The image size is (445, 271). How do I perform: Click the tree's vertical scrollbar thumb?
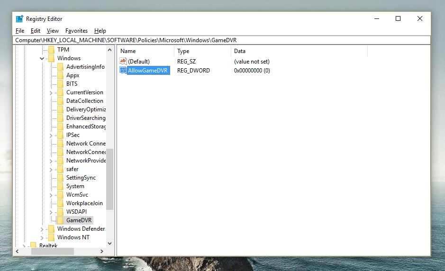(110, 180)
